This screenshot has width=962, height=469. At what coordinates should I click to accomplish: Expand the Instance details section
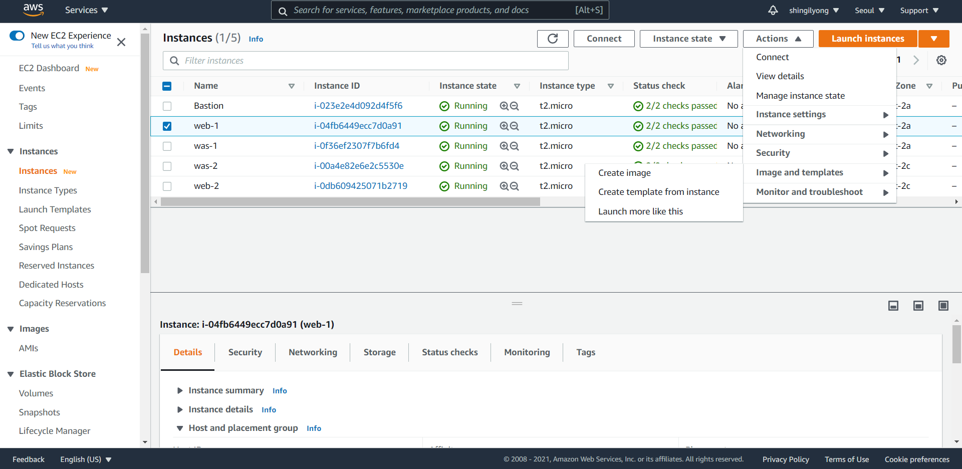point(180,409)
